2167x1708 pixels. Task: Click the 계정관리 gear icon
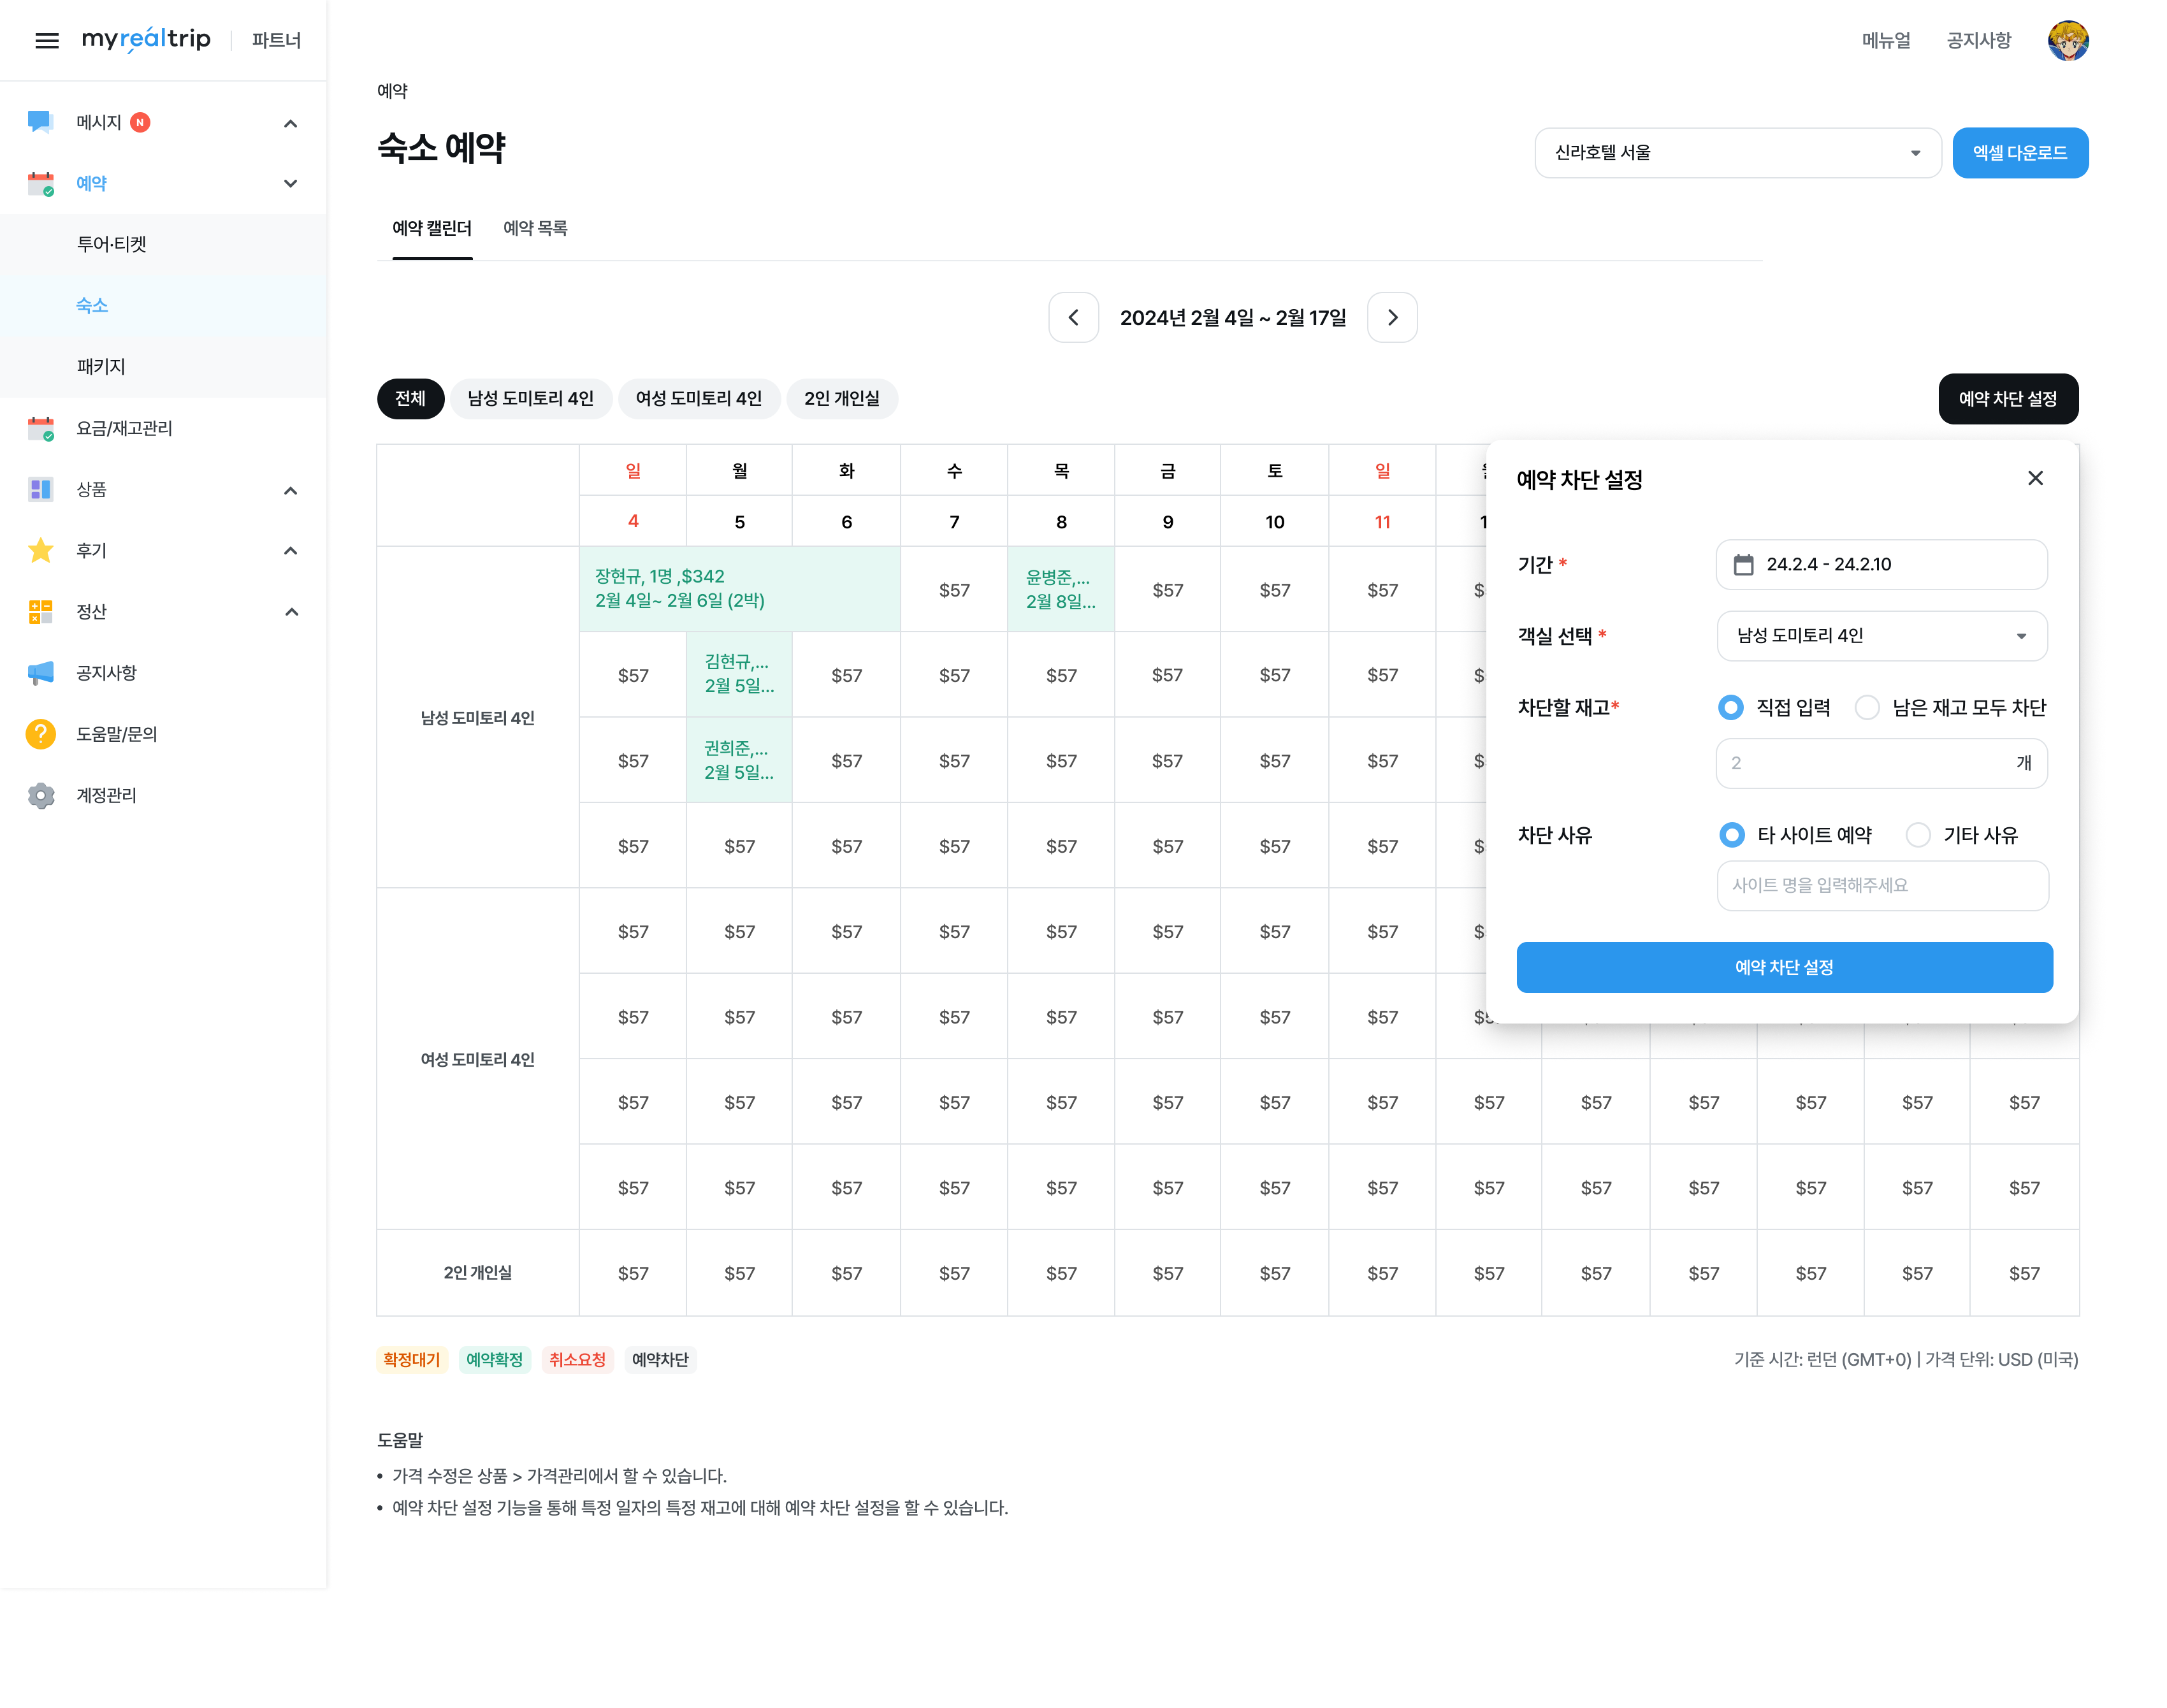coord(40,795)
